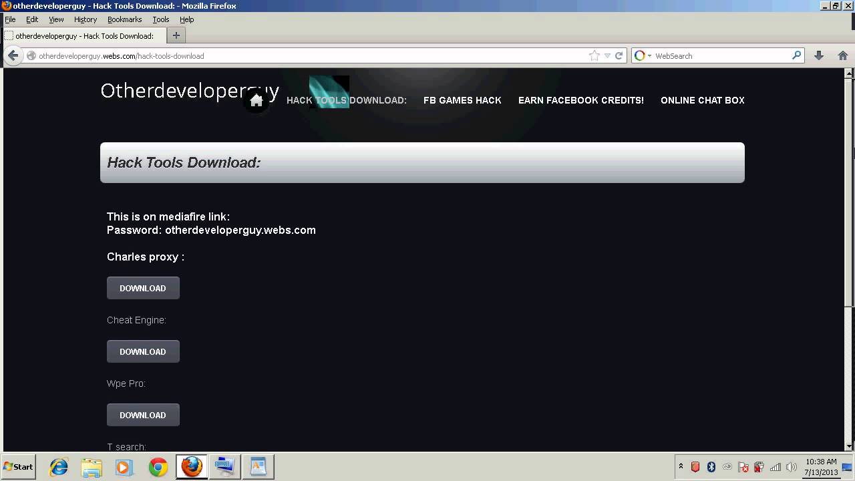Open the Tools menu
This screenshot has height=481, width=855.
point(161,19)
